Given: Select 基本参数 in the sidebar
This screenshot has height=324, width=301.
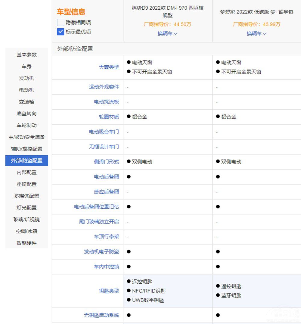Looking at the screenshot, I should pyautogui.click(x=26, y=55).
